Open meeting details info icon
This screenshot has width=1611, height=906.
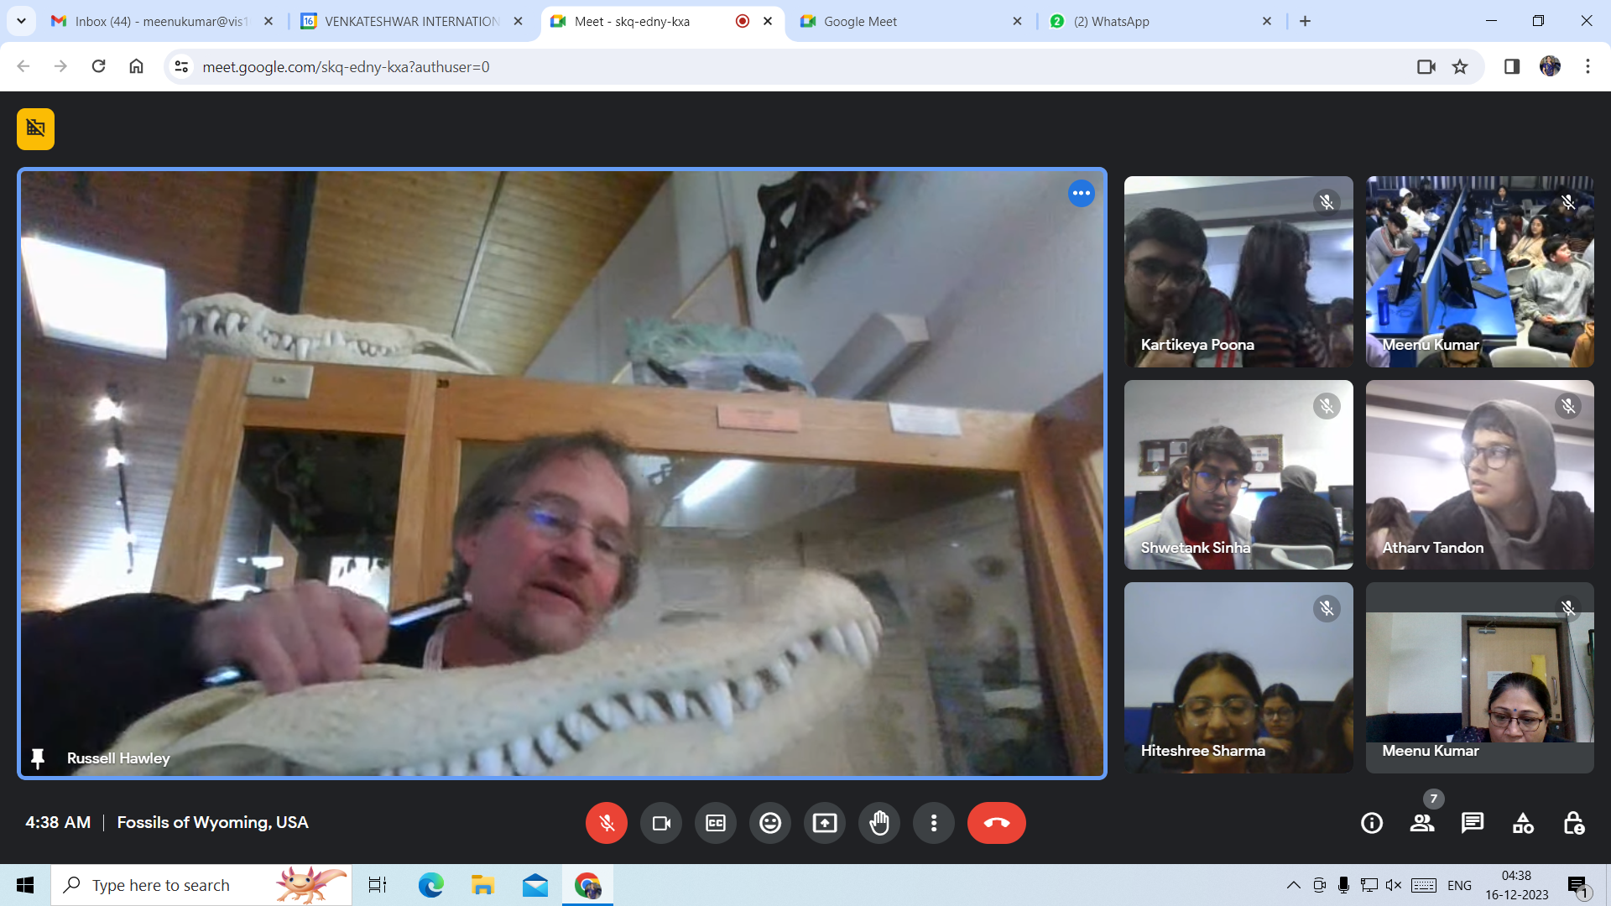pyautogui.click(x=1372, y=823)
